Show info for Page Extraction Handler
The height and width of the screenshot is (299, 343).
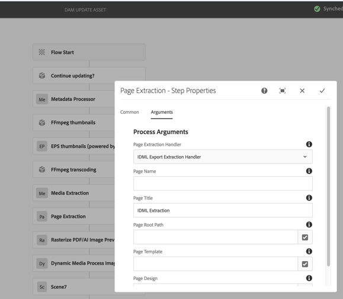(309, 144)
